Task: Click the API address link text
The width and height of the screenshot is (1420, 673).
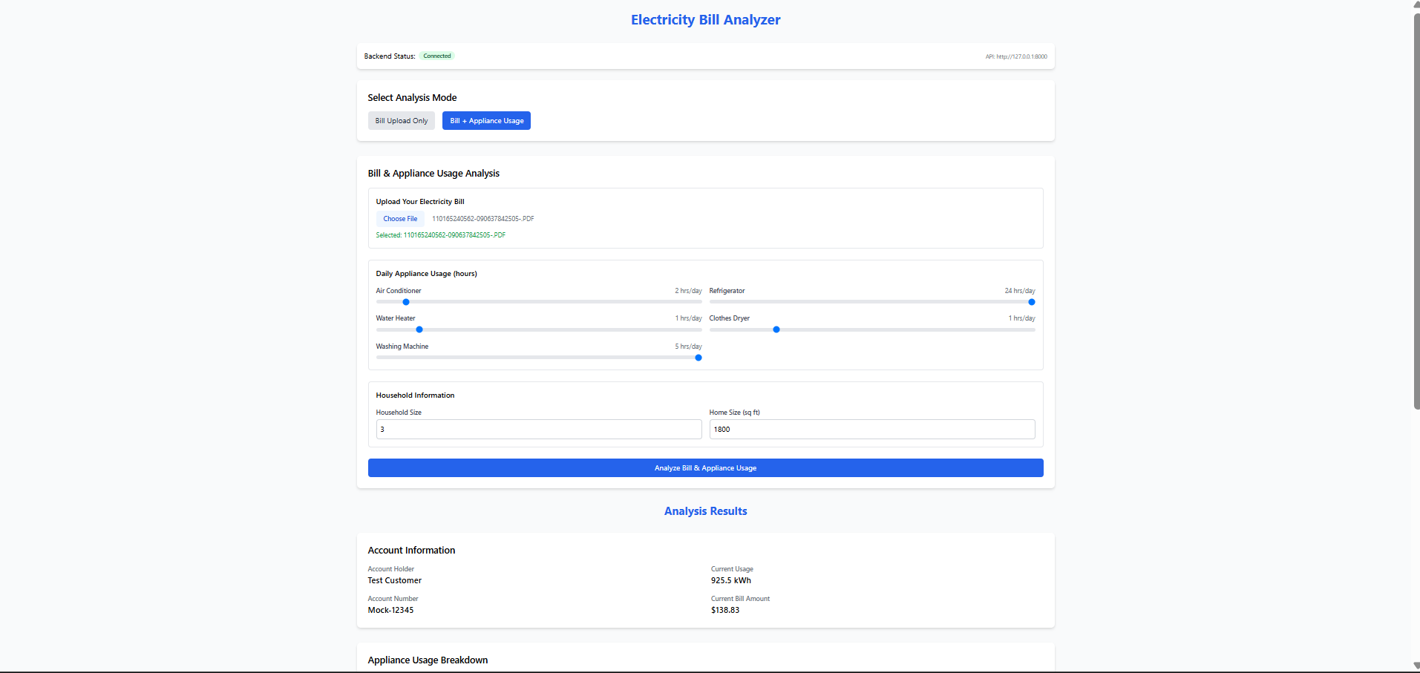Action: click(x=1015, y=56)
